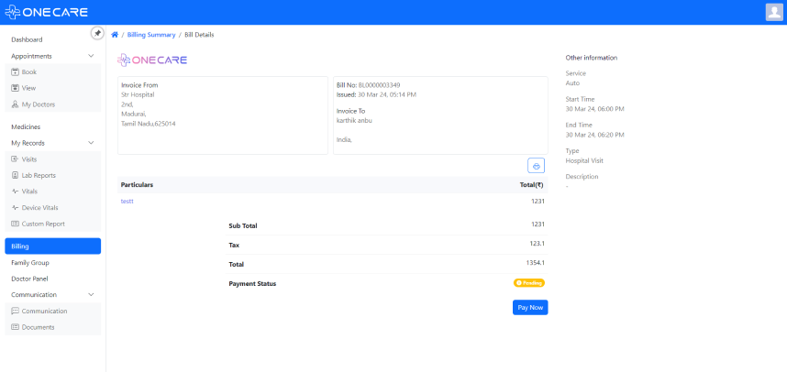The image size is (787, 372).
Task: Collapse the Communication section chevron
Action: 91,295
